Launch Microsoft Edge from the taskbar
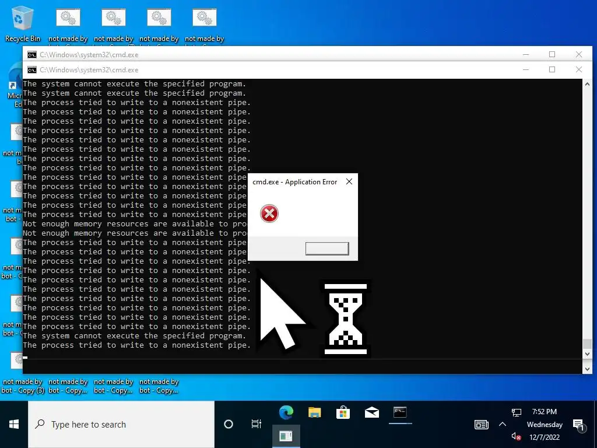597x448 pixels. click(x=286, y=412)
